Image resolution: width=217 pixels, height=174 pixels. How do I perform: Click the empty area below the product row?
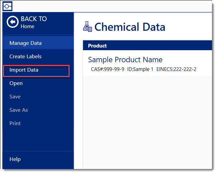click(x=147, y=120)
